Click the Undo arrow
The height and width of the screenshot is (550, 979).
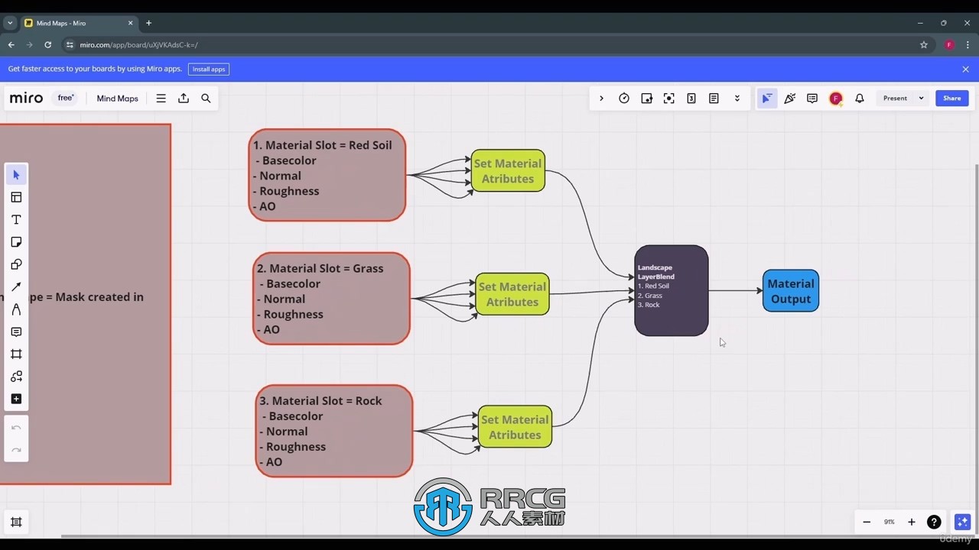click(16, 428)
